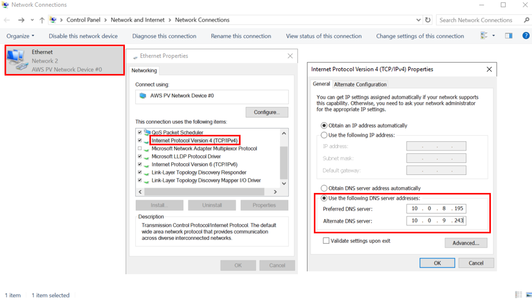Go up one level with Up arrow
The image size is (532, 300).
(42, 20)
